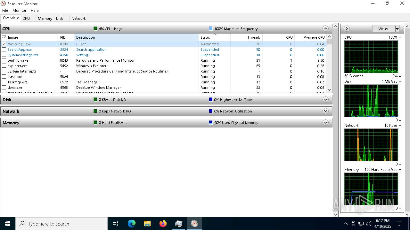Select the Overview tab
The width and height of the screenshot is (410, 230).
11,18
